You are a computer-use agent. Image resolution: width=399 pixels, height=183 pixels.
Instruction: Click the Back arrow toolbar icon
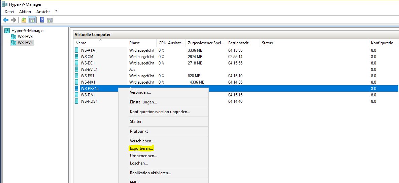point(6,20)
